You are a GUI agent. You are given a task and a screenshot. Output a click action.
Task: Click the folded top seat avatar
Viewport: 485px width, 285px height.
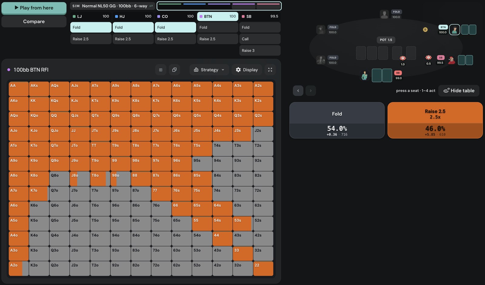384,14
